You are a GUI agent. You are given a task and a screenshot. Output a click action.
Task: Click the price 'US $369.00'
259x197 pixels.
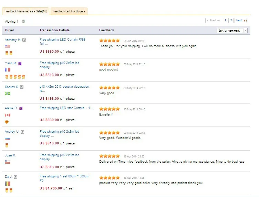point(49,120)
